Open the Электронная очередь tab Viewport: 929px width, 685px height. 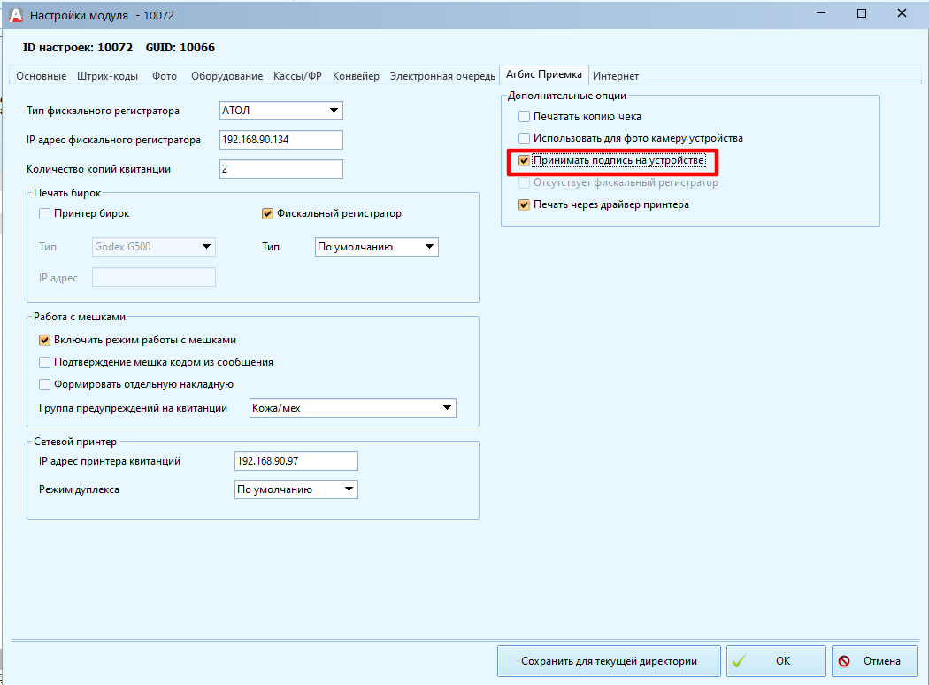(x=442, y=76)
